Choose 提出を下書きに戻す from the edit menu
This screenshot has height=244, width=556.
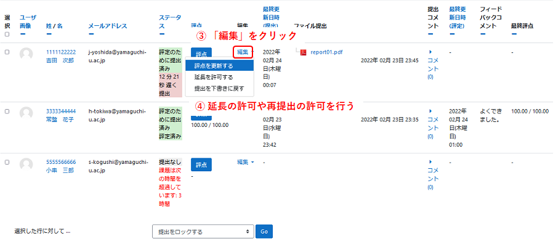(219, 88)
